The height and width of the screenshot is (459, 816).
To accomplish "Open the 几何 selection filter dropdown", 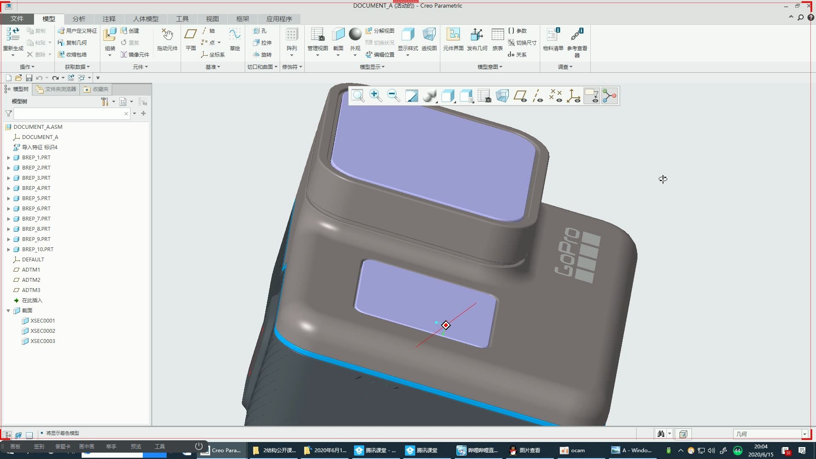I will [804, 434].
